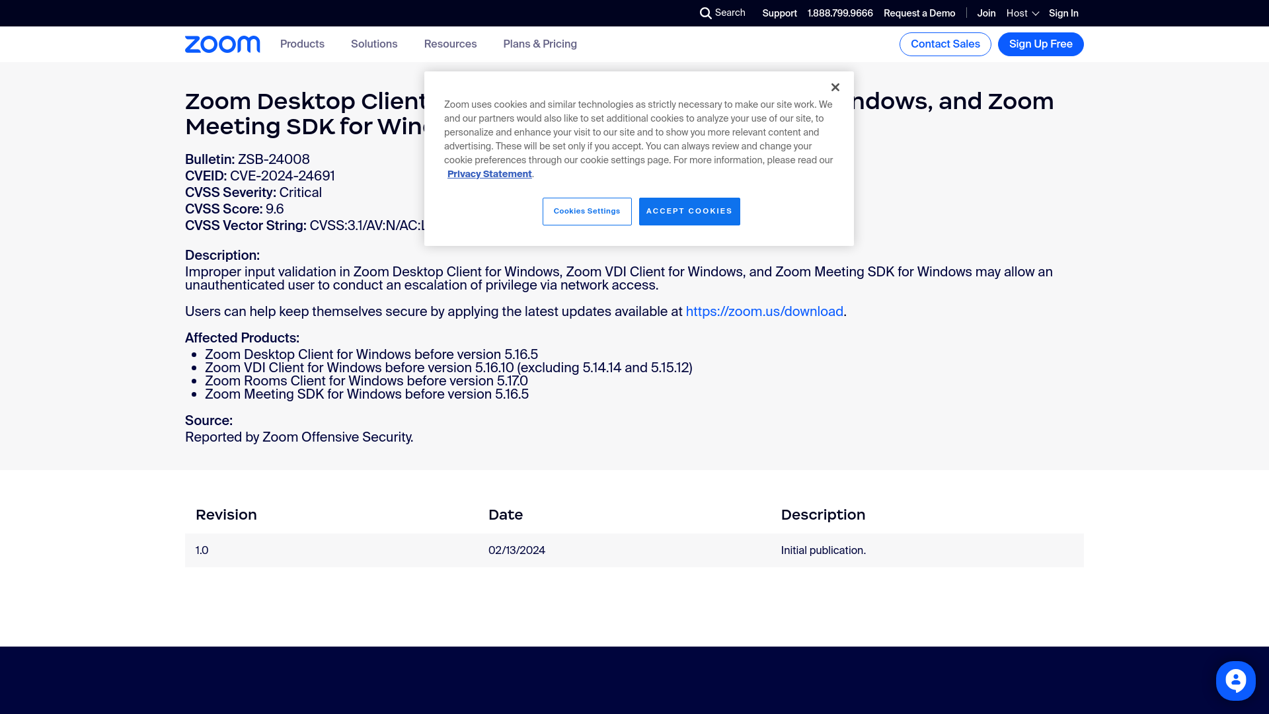Open the Privacy Statement link
Viewport: 1269px width, 714px height.
tap(489, 173)
